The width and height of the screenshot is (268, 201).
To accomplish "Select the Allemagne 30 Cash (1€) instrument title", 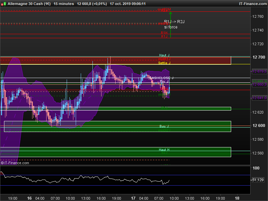I will [x=29, y=4].
